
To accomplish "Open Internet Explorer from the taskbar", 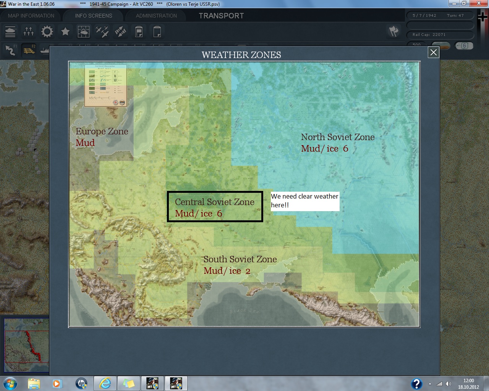I will [105, 383].
